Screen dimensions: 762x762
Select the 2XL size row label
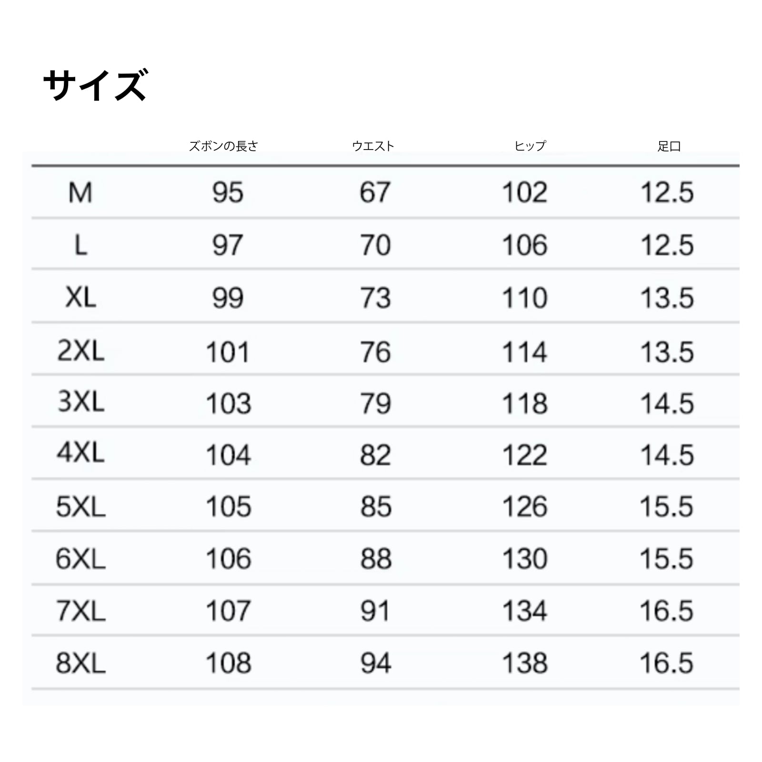tap(80, 351)
